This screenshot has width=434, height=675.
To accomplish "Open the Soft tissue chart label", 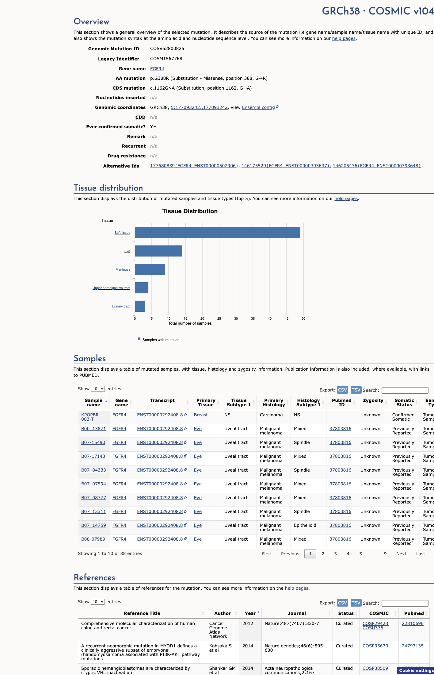I will (x=122, y=233).
